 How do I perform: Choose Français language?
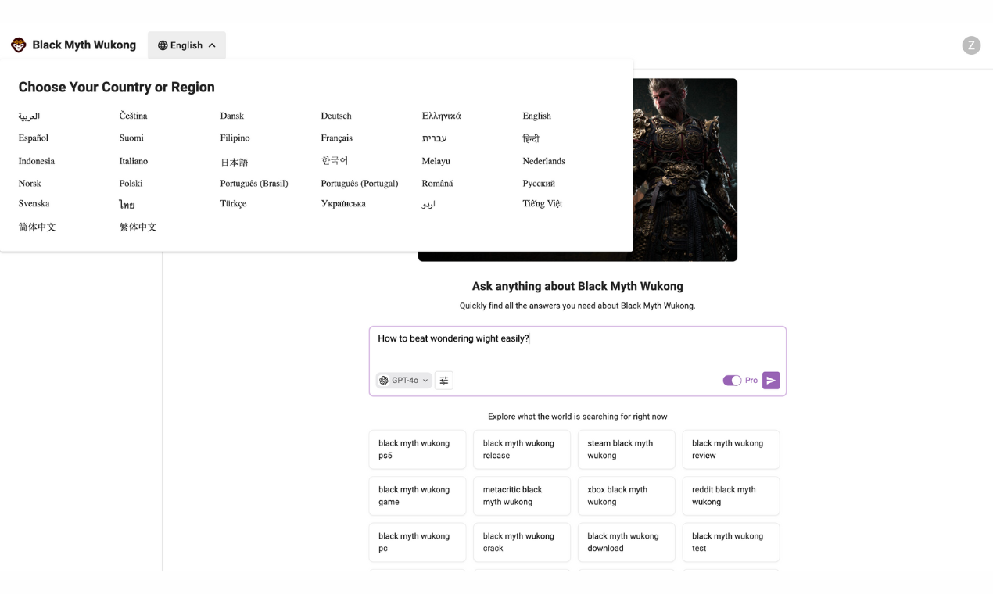[337, 138]
